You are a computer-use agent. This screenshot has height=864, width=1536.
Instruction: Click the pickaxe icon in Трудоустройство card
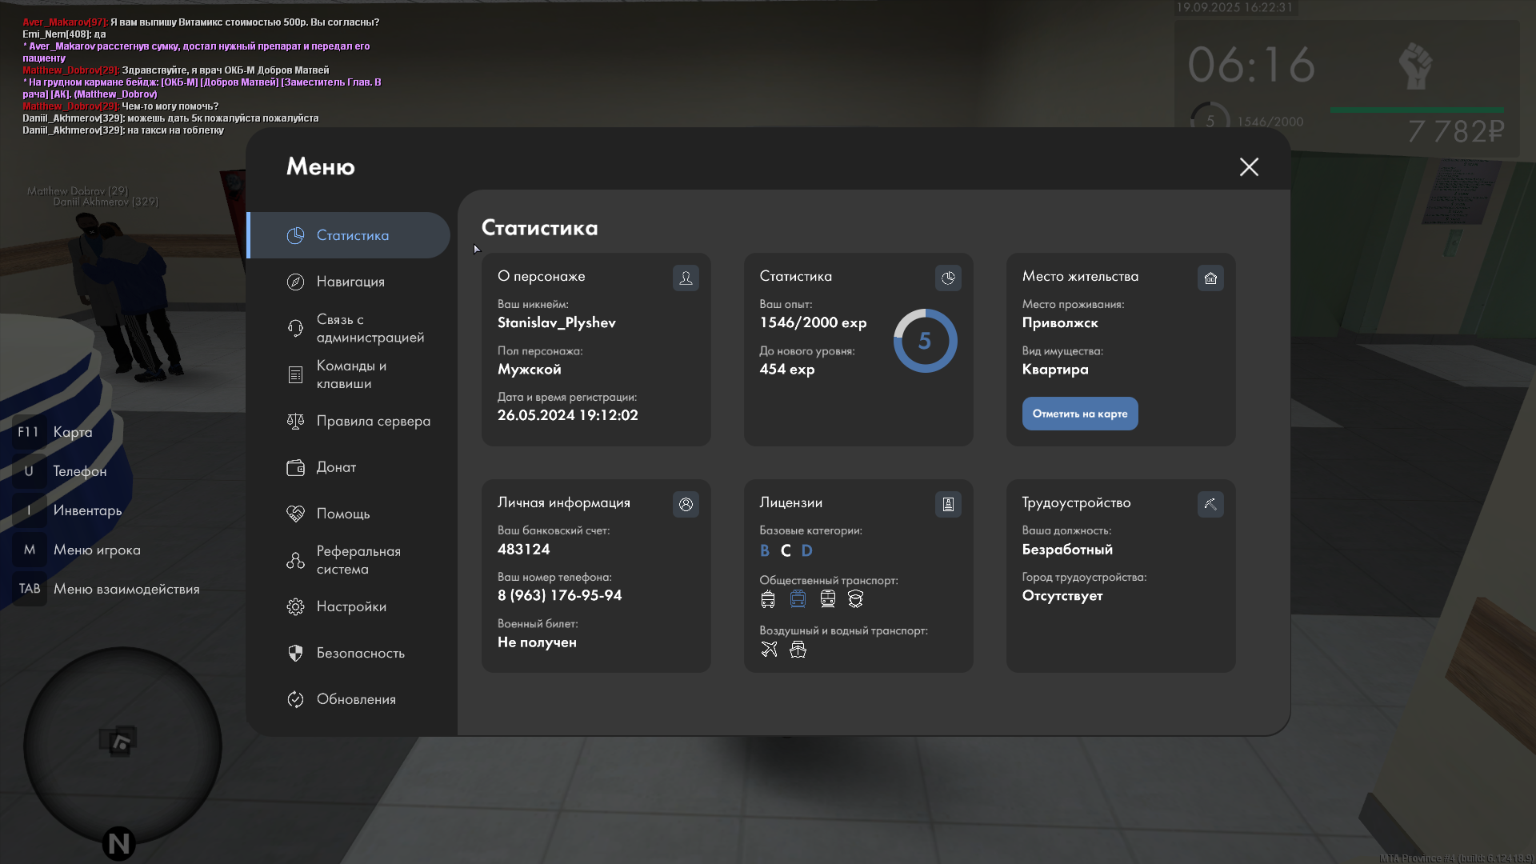click(1210, 504)
